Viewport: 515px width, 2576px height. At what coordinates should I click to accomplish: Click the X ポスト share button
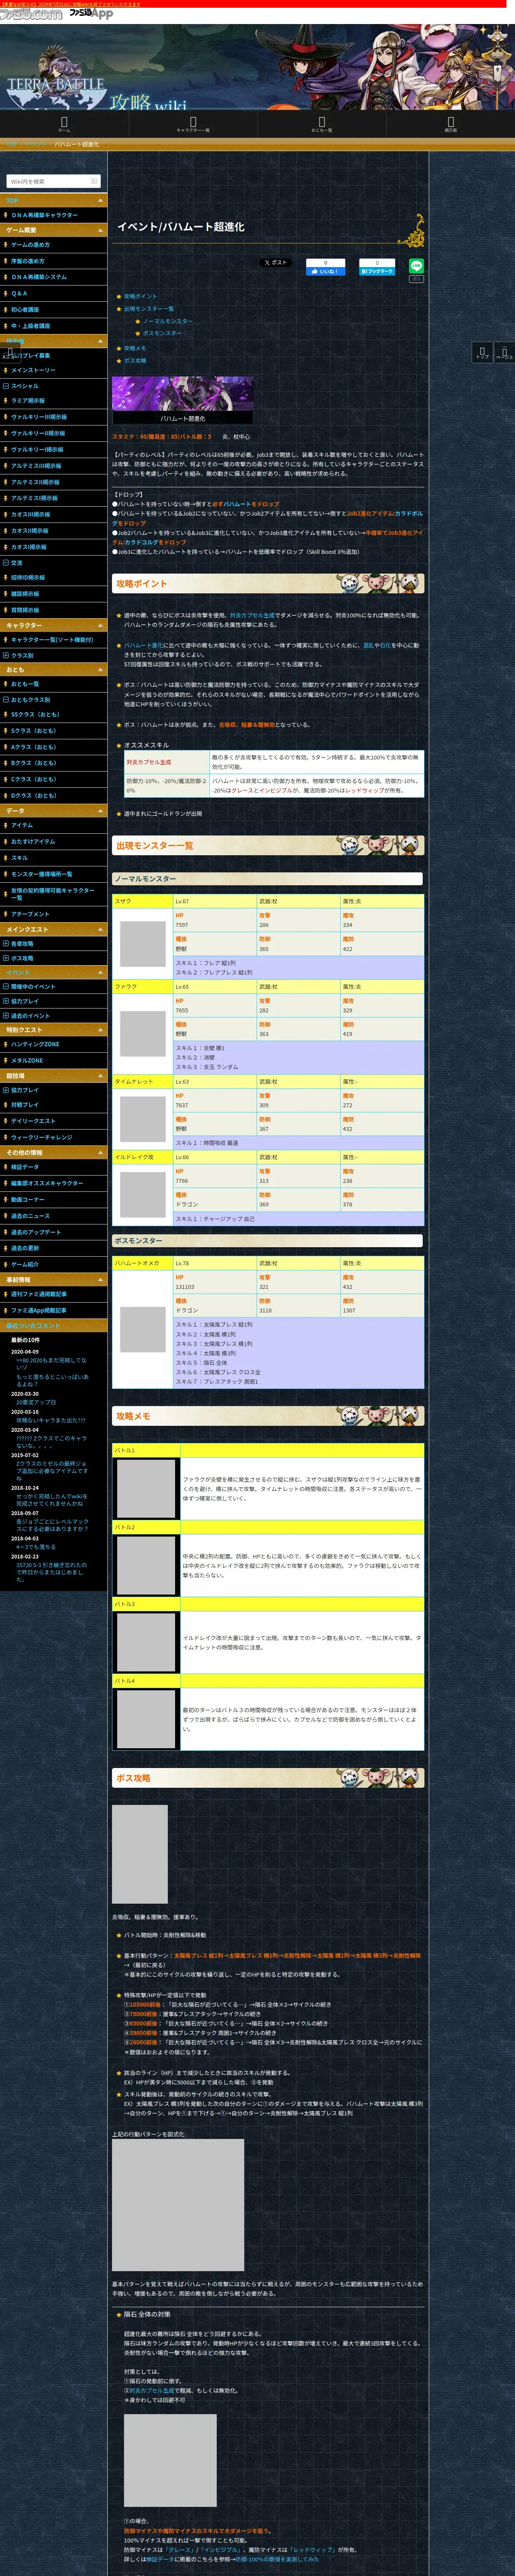[276, 263]
